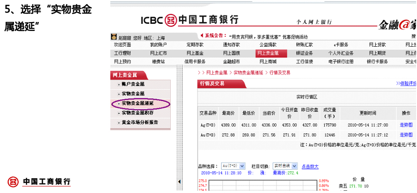Open the 银行卡服务 menu
This screenshot has height=193, width=417.
(x=377, y=62)
